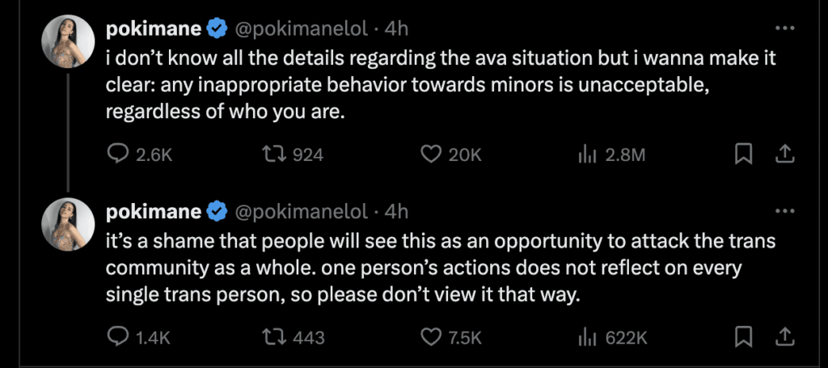View analytics of the 622K views tweet
828x368 pixels.
[587, 336]
